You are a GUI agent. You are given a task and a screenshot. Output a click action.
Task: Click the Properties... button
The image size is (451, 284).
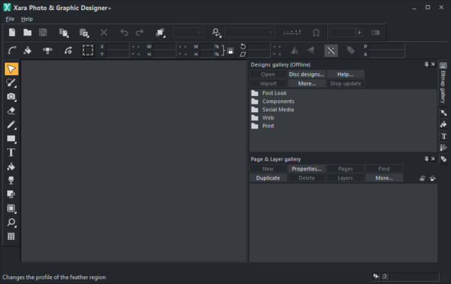coord(307,169)
